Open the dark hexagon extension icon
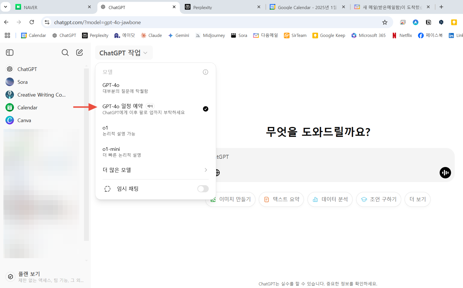This screenshot has height=288, width=463. tap(441, 22)
